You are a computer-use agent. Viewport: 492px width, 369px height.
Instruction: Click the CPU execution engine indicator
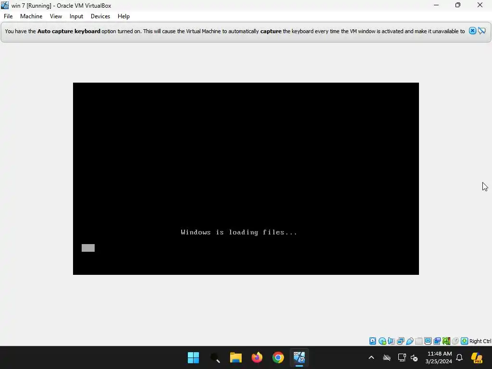coord(446,341)
